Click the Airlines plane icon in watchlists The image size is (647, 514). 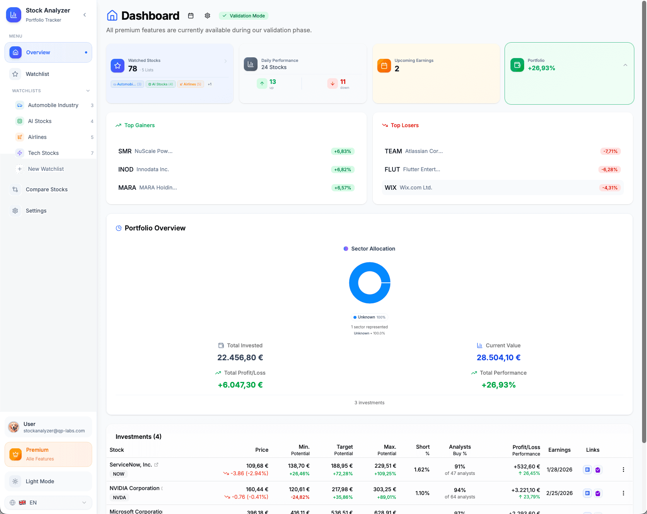20,137
